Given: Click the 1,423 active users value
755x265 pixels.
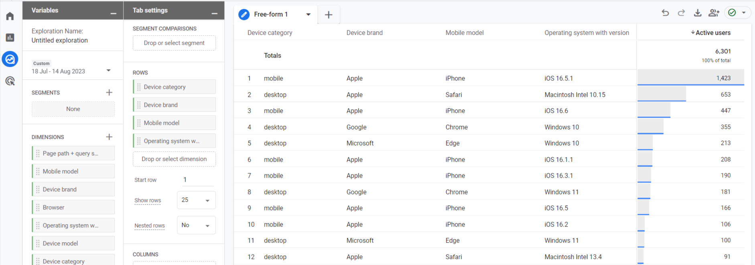Looking at the screenshot, I should (x=723, y=78).
